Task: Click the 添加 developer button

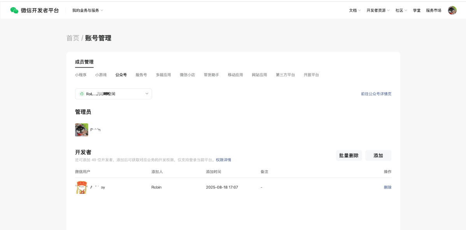Action: 378,155
